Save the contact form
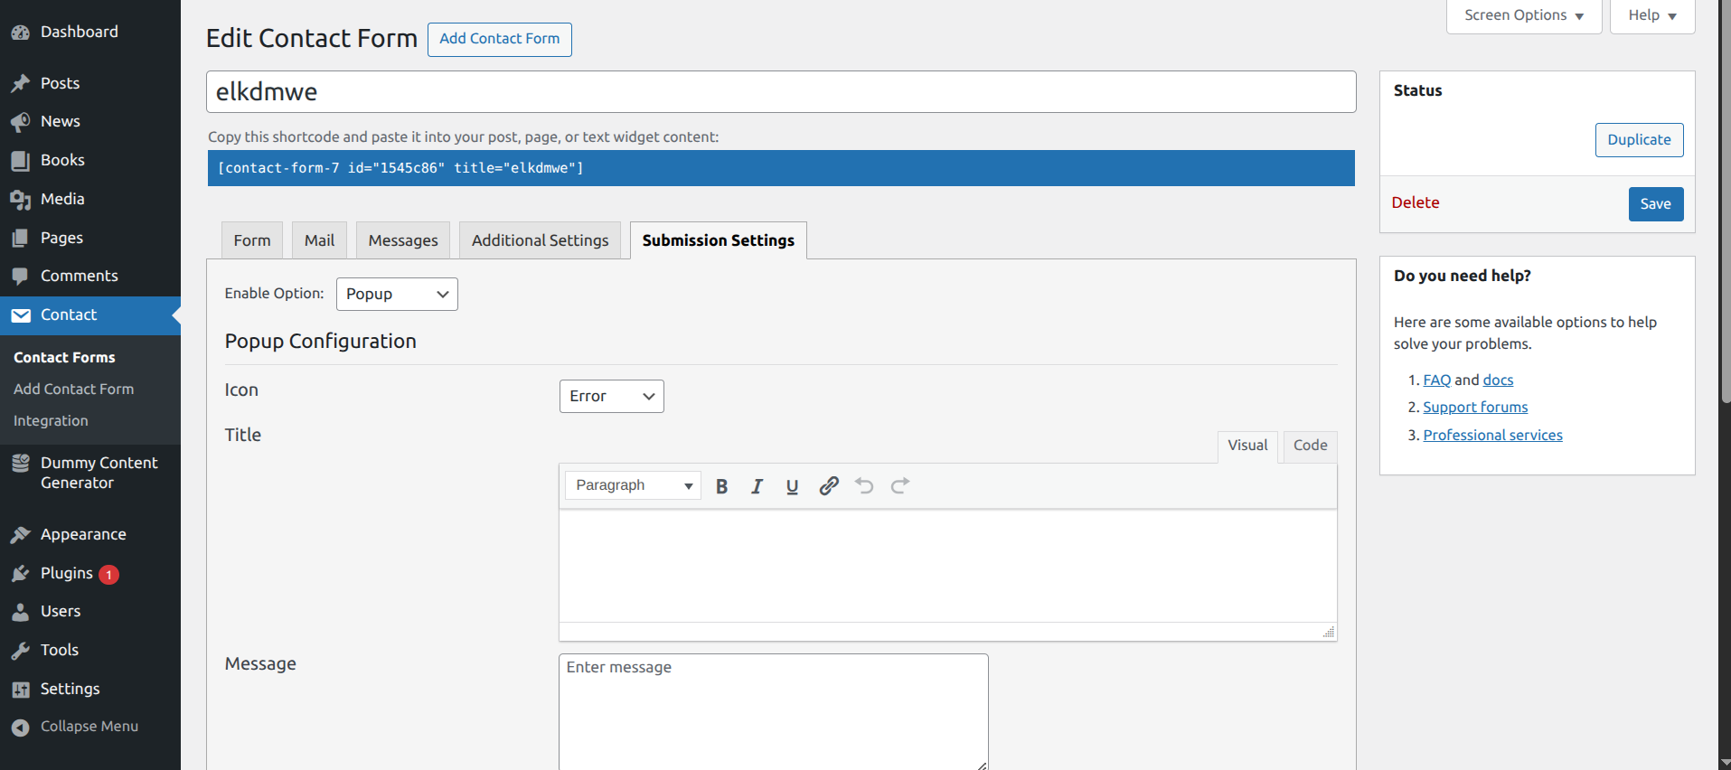This screenshot has height=770, width=1731. pos(1656,204)
